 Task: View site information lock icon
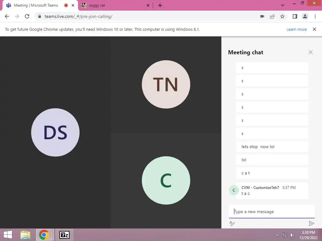(x=40, y=16)
